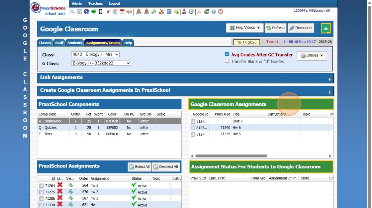
Task: Check the Hw 6 Google assignment box
Action: 193,128
